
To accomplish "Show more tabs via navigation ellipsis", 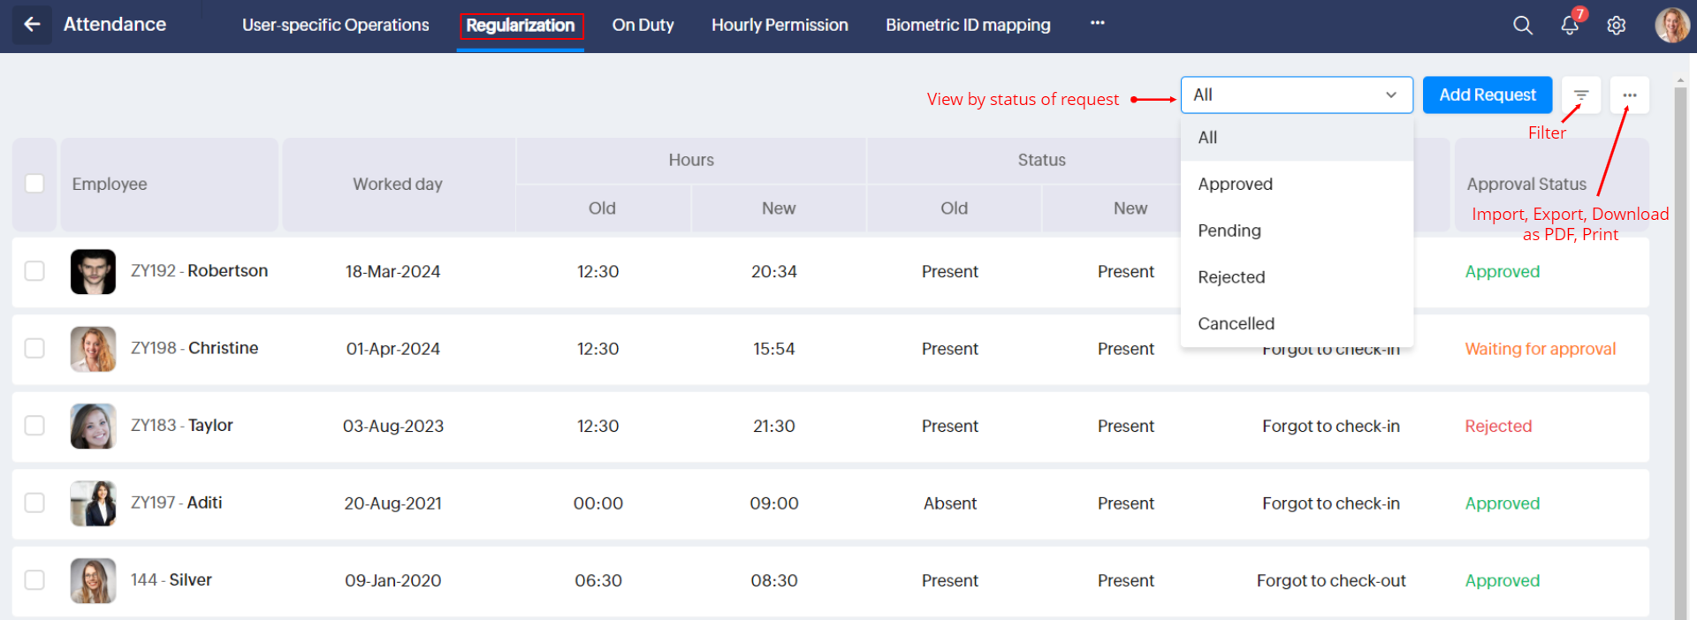I will 1097,23.
